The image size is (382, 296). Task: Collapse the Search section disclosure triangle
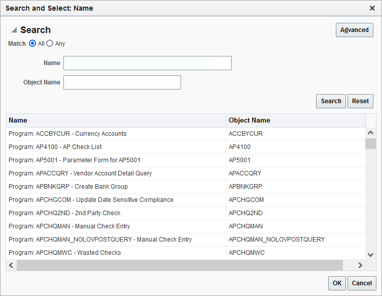(x=14, y=30)
